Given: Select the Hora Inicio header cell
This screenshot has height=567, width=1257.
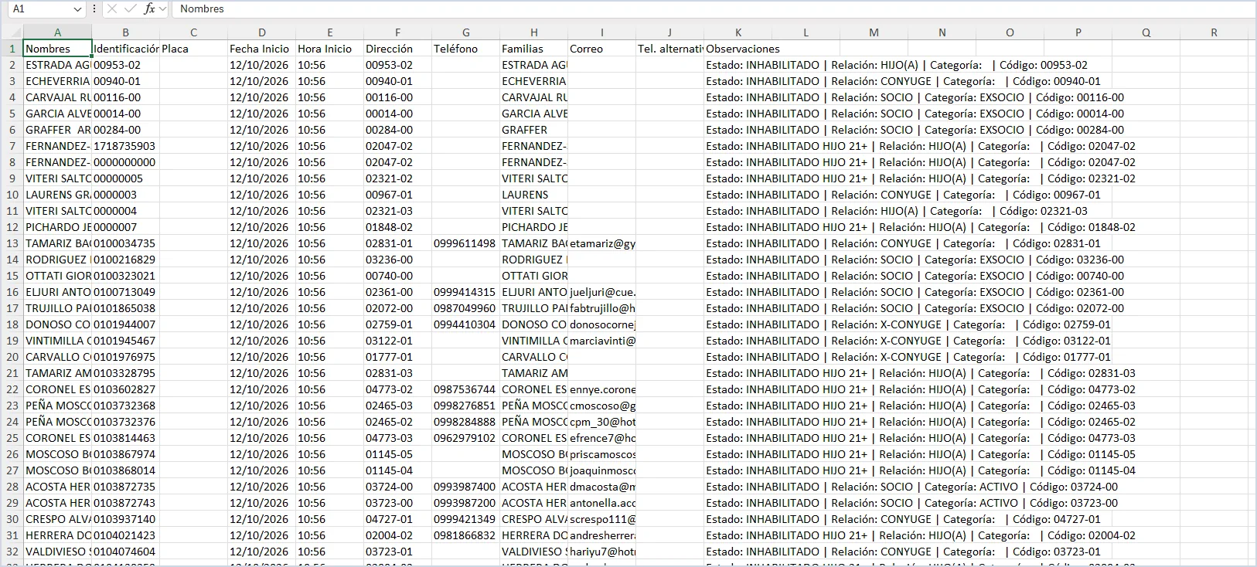Looking at the screenshot, I should pos(329,49).
